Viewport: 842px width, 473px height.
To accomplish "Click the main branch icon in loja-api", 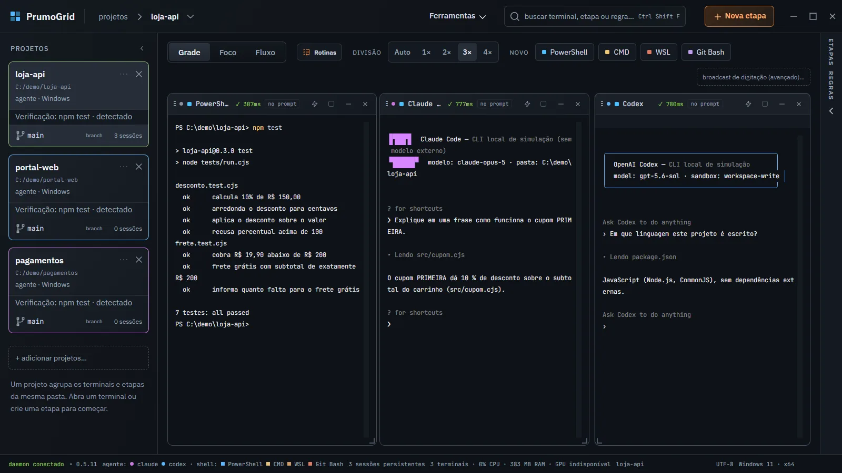I will (x=20, y=135).
